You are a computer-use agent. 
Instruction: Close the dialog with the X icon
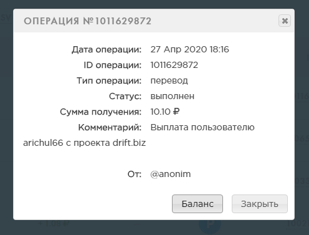click(285, 21)
